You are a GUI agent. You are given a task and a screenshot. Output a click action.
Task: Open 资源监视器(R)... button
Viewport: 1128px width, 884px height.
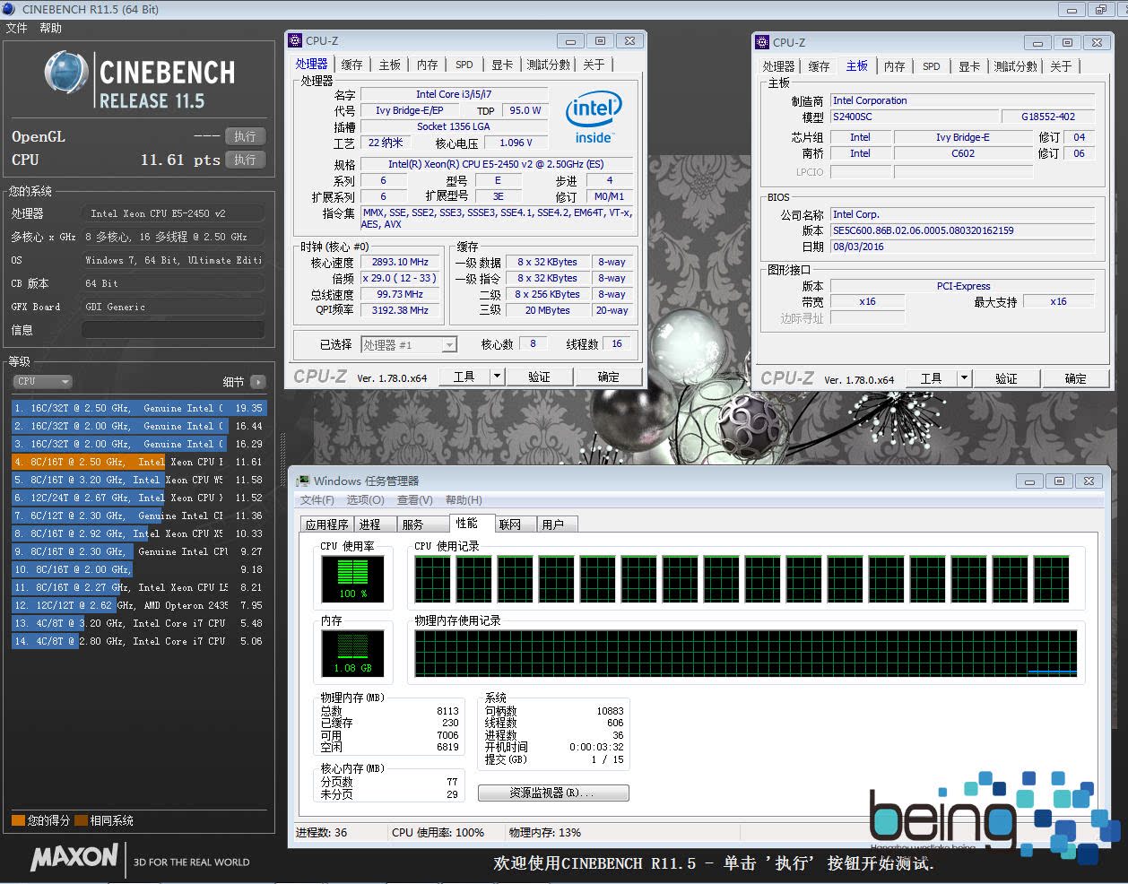click(553, 793)
